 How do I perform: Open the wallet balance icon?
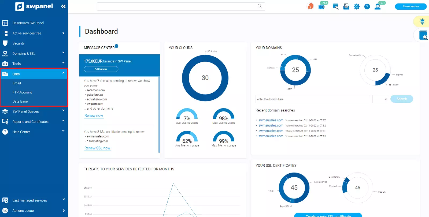pyautogui.click(x=321, y=7)
